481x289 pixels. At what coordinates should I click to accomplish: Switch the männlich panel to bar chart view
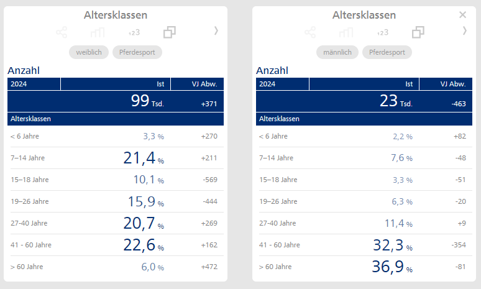tap(346, 32)
